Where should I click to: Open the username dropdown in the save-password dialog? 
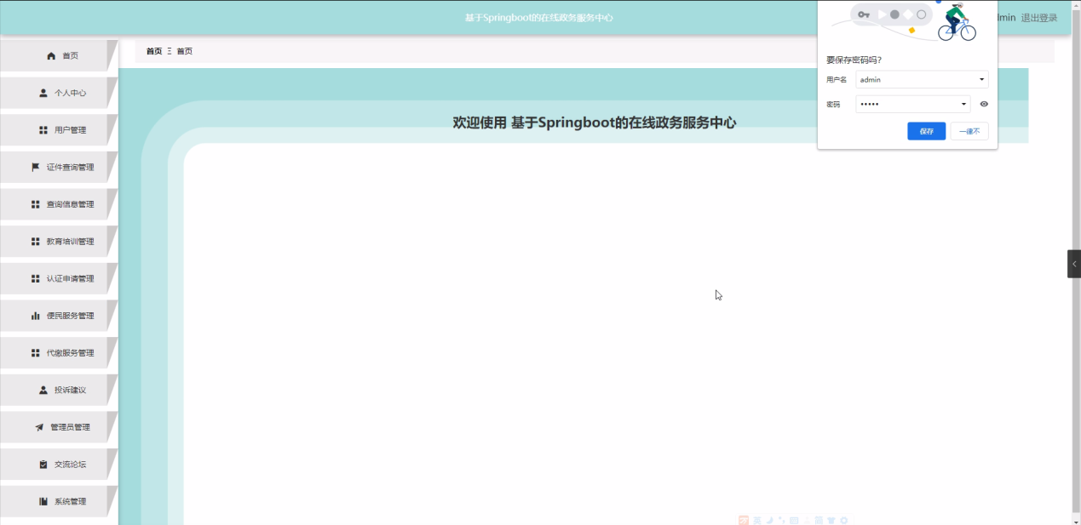[981, 79]
